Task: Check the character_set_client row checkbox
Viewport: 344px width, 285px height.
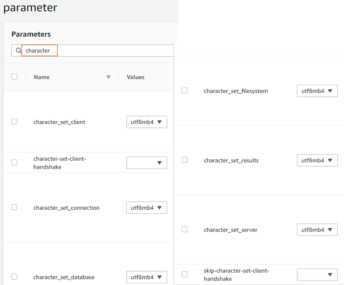Action: pos(14,122)
